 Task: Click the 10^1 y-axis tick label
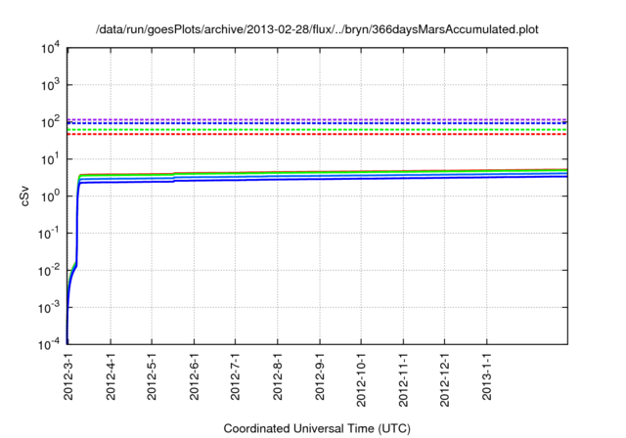[50, 159]
